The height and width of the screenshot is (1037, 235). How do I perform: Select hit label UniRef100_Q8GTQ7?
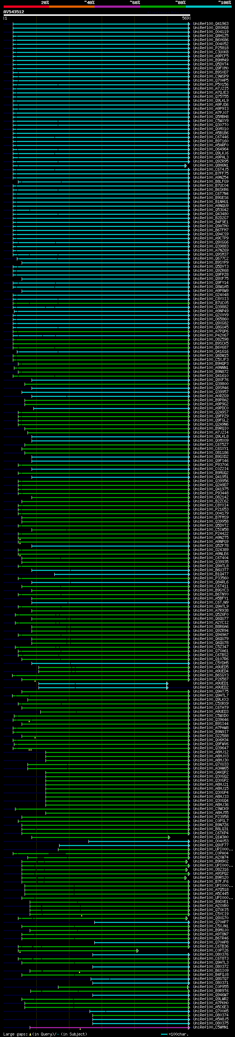(210, 979)
